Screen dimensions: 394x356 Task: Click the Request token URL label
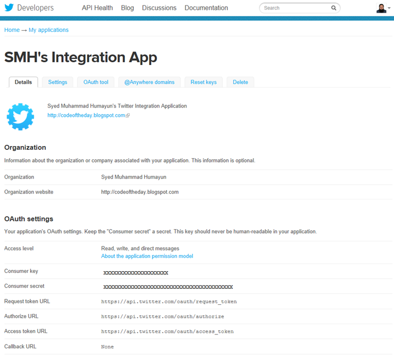point(27,301)
